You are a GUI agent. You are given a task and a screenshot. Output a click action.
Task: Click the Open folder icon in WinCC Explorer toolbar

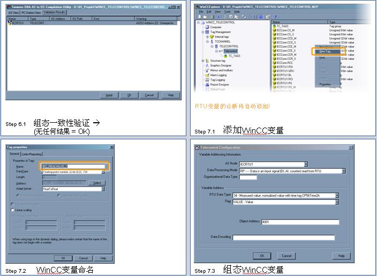tap(205, 17)
